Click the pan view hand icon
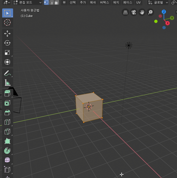177x178 pixels. 142,12
